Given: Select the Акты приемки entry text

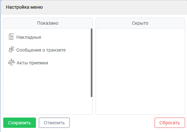Looking at the screenshot, I should click(x=32, y=63).
